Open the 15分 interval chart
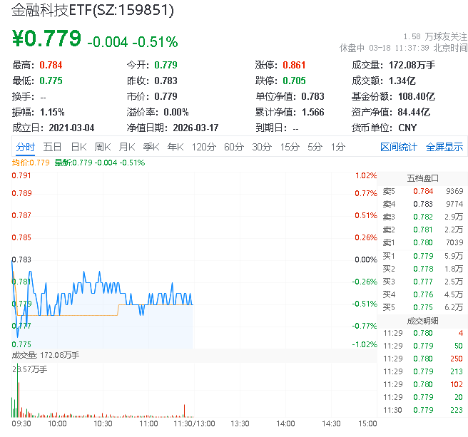468x437 pixels. pos(290,147)
